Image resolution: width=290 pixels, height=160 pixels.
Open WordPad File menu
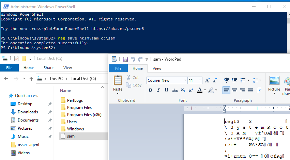tap(118, 68)
